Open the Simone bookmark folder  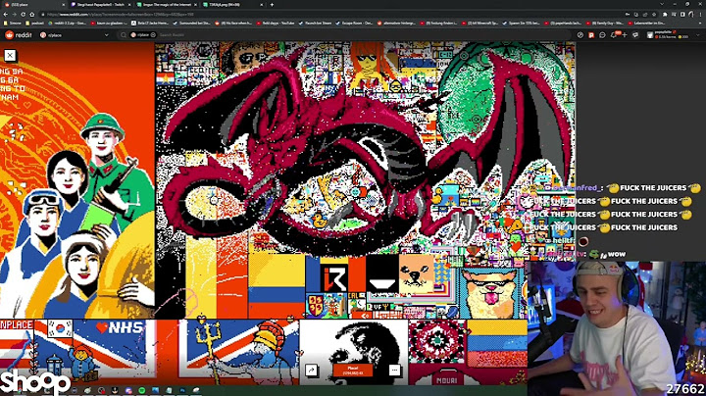(13, 23)
